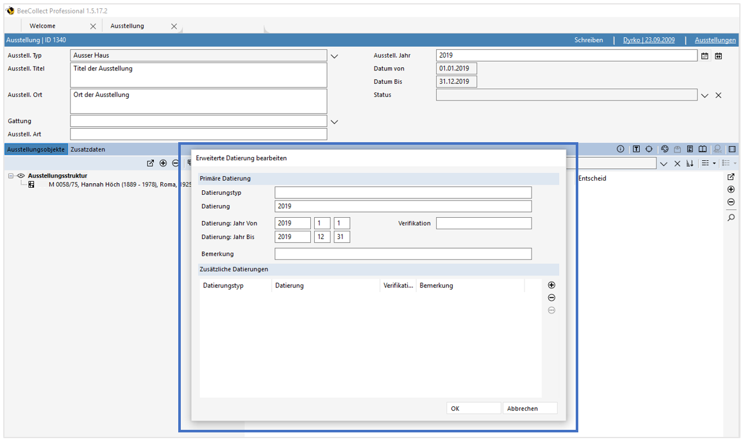Click the sort order icon in filter bar

[x=690, y=164]
